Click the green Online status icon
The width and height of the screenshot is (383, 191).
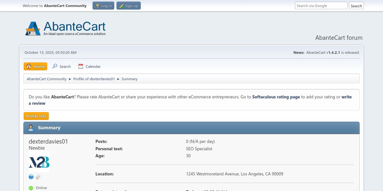tap(31, 188)
